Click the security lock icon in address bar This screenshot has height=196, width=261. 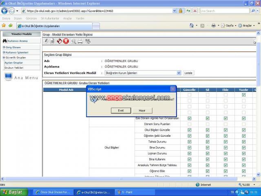click(181, 11)
